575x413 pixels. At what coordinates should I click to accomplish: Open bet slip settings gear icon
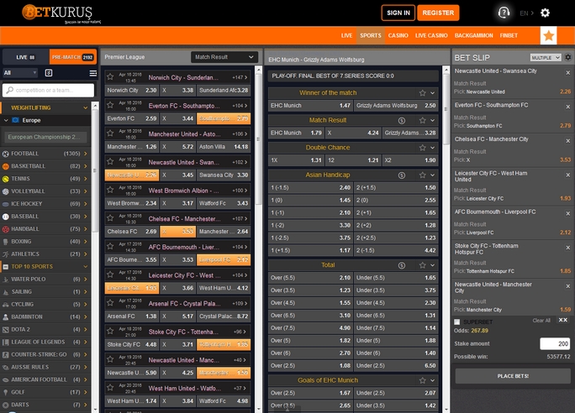(x=568, y=57)
